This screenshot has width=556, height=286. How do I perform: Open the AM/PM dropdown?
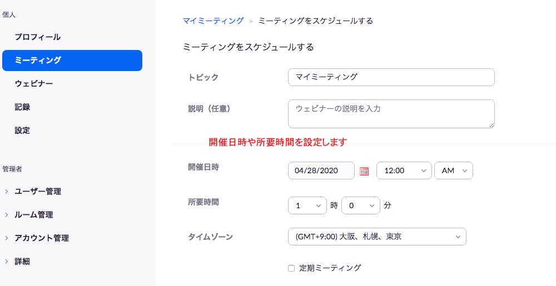pos(454,170)
